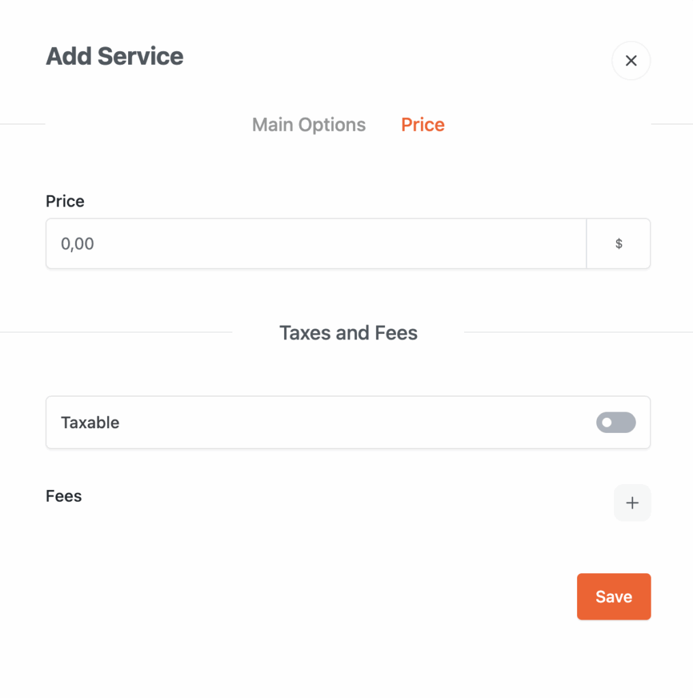Click the plus icon to add fees
The height and width of the screenshot is (698, 693).
[632, 503]
